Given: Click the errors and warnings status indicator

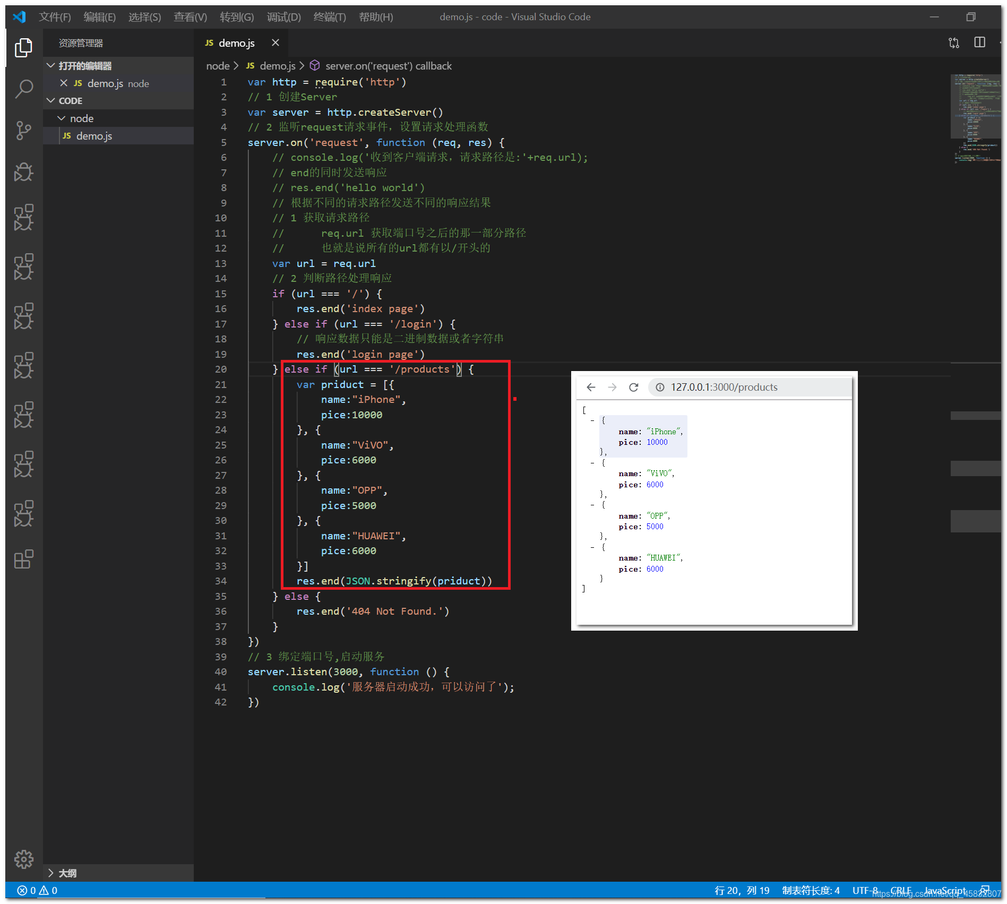Looking at the screenshot, I should [37, 890].
